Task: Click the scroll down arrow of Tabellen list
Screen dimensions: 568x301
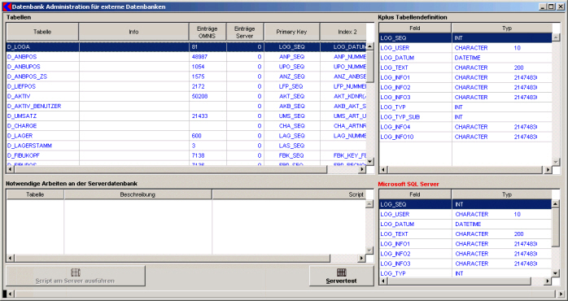Action: [370, 162]
